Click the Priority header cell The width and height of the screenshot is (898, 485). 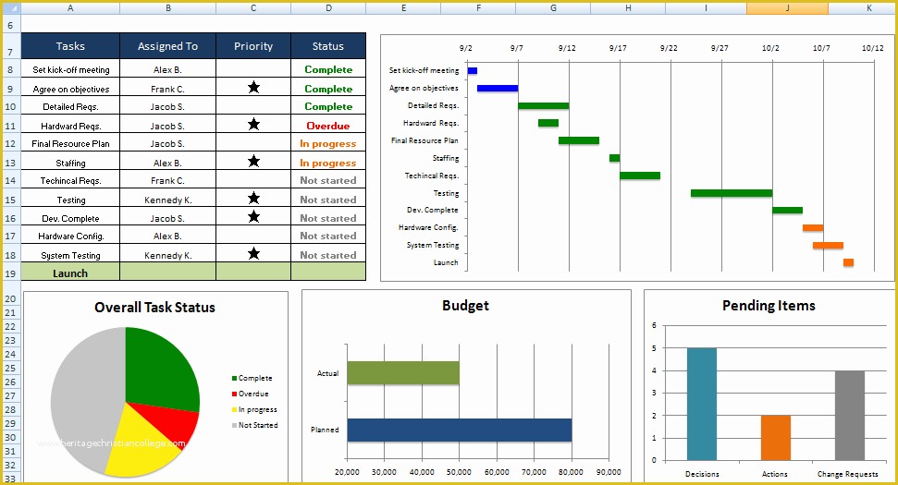pos(253,46)
